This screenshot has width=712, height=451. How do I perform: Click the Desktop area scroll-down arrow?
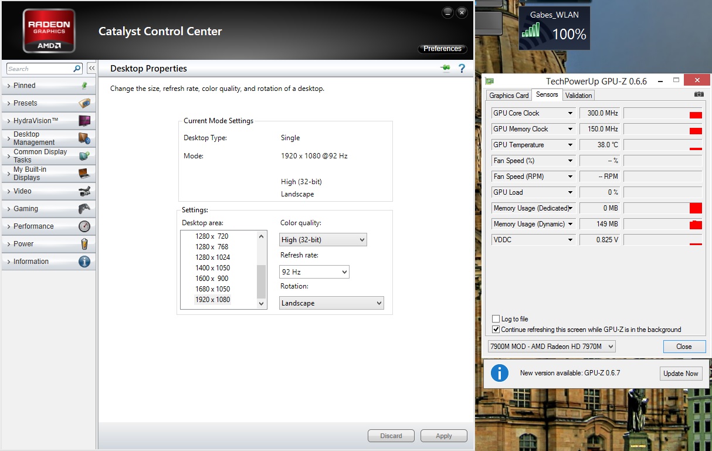(x=262, y=304)
